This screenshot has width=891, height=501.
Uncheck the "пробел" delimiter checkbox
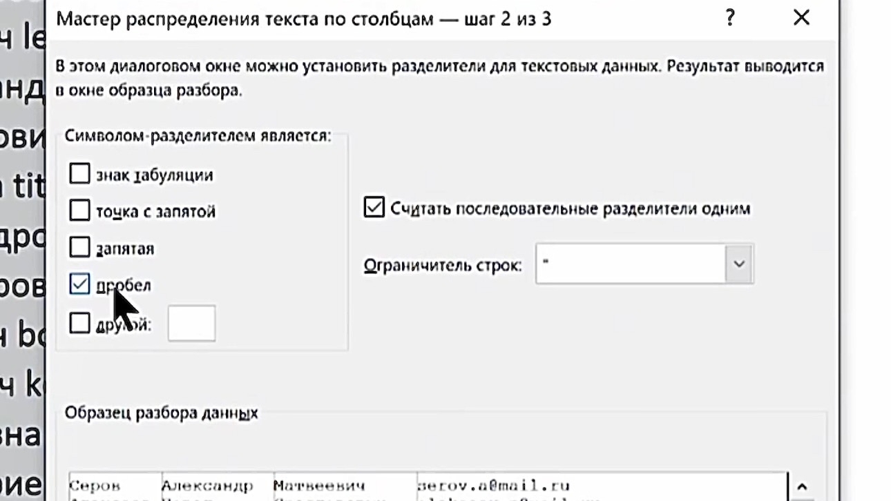pos(80,284)
